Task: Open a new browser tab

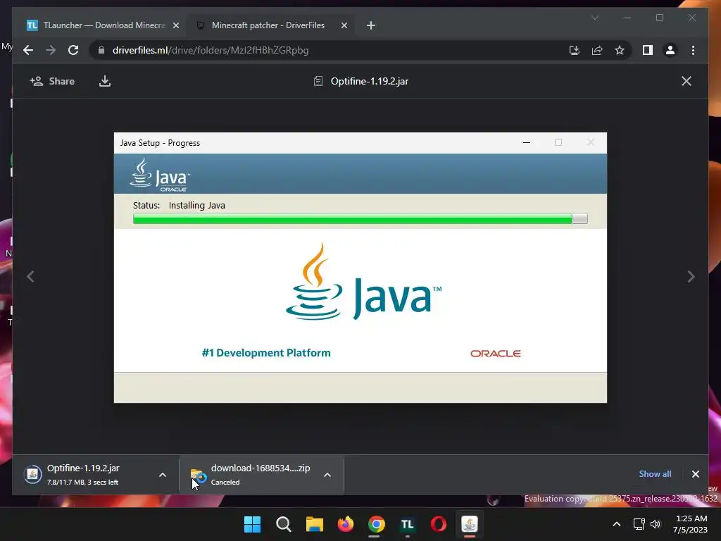Action: 371,26
